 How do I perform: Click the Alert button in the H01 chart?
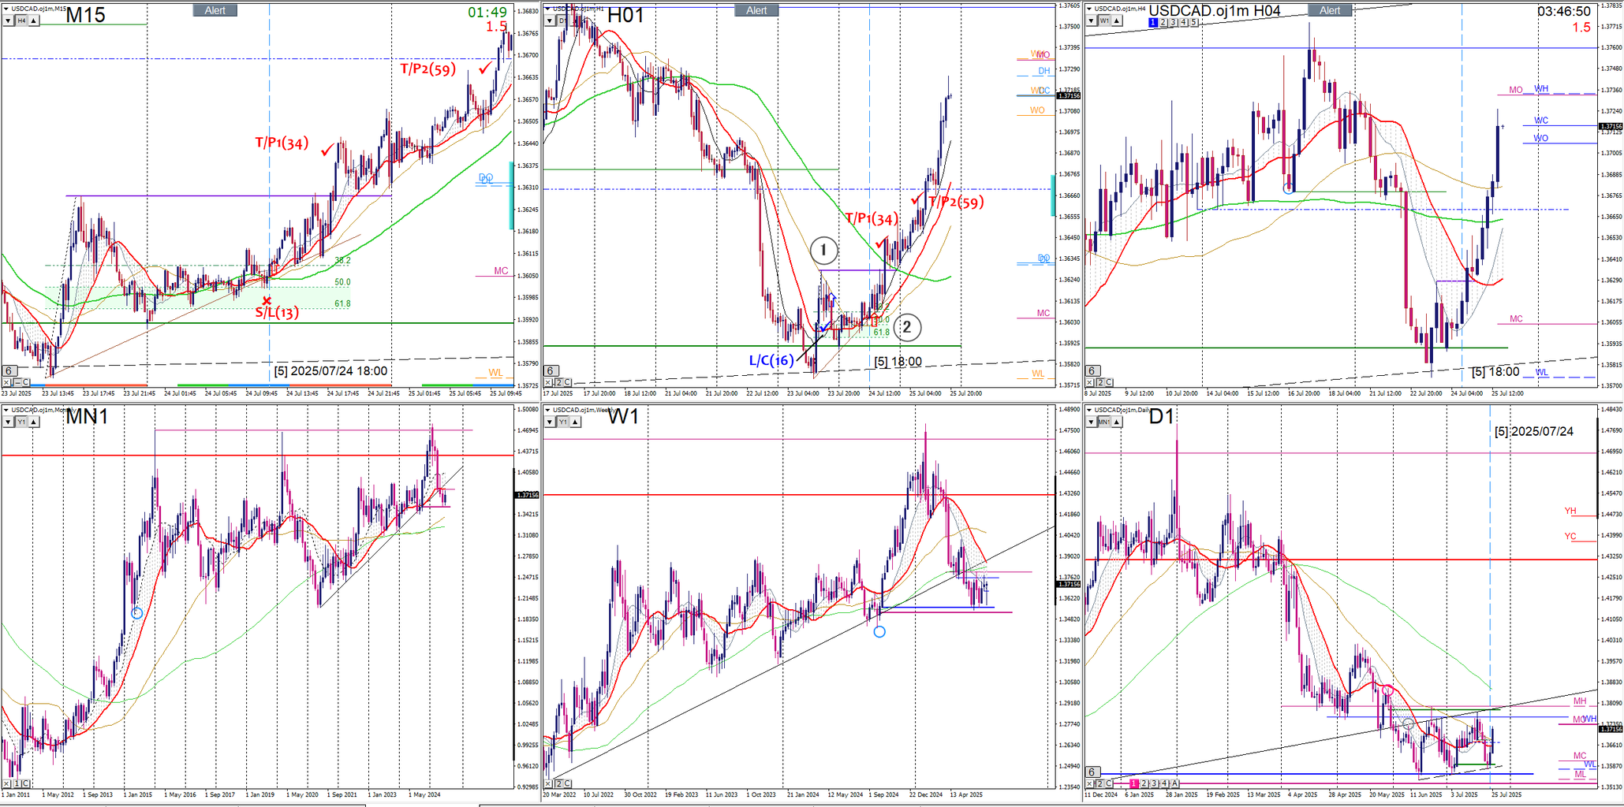[756, 10]
